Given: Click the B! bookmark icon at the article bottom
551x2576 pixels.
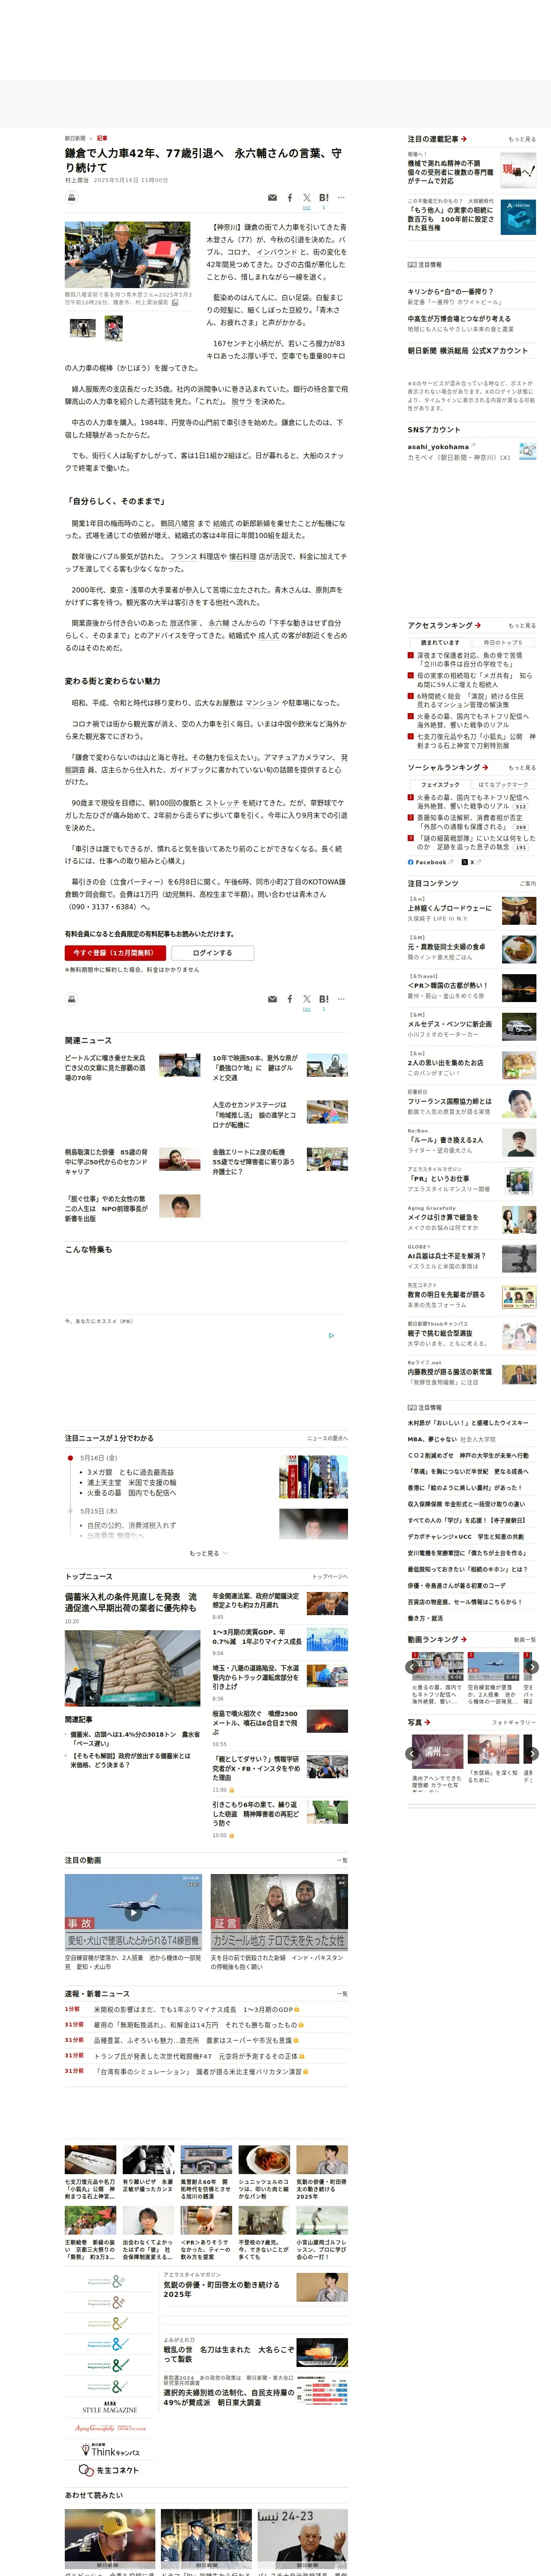Looking at the screenshot, I should (x=324, y=998).
